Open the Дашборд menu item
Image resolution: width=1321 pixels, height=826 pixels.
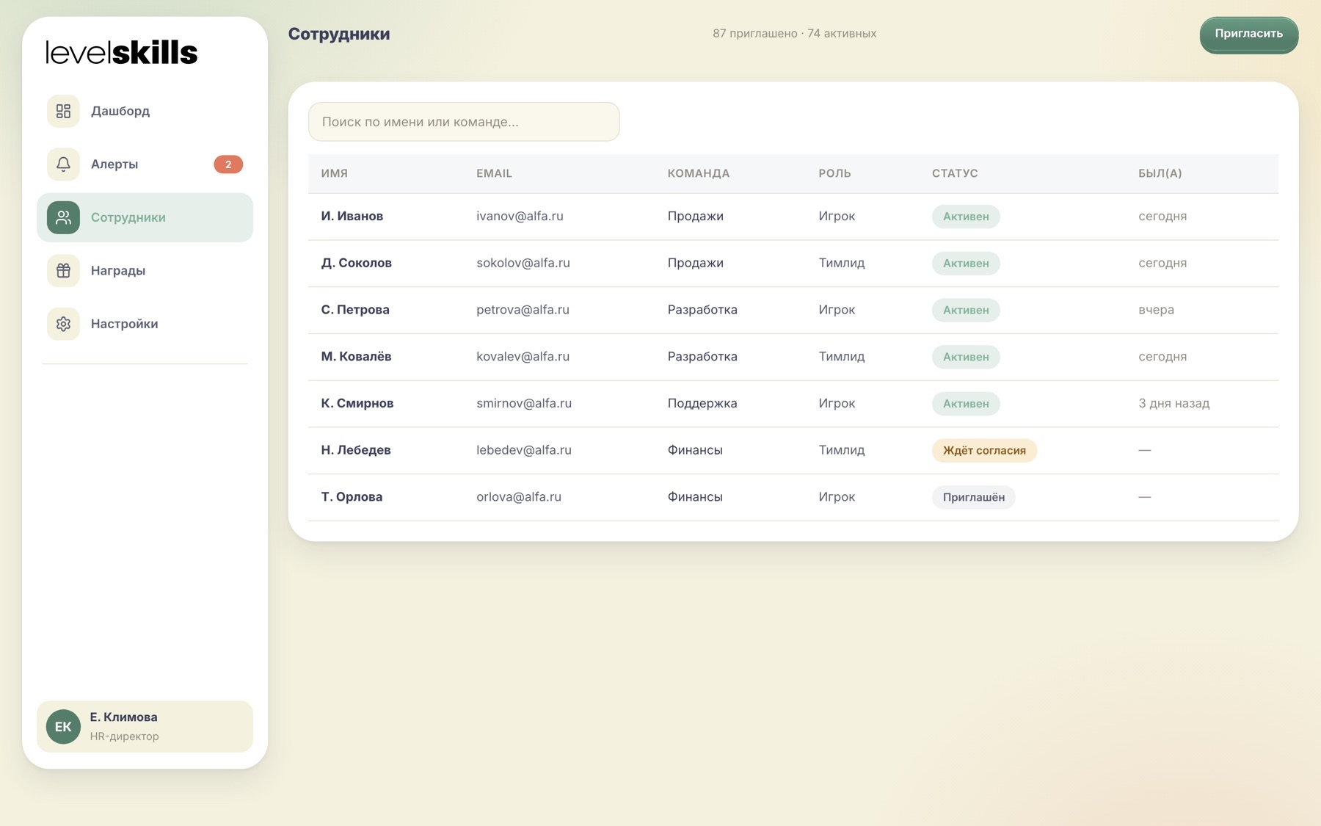145,111
